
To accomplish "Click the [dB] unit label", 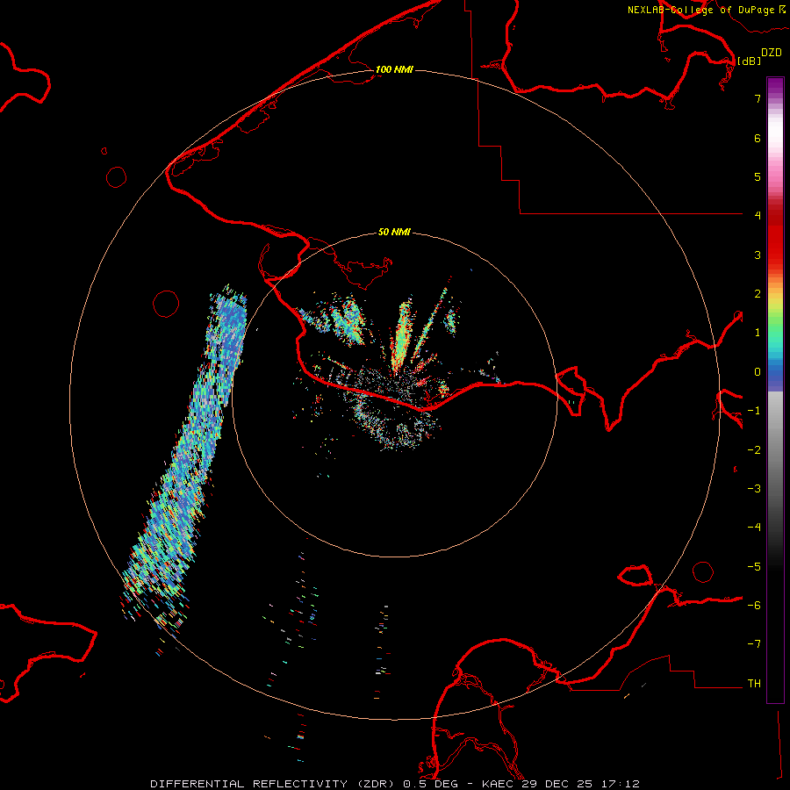I will [x=750, y=61].
